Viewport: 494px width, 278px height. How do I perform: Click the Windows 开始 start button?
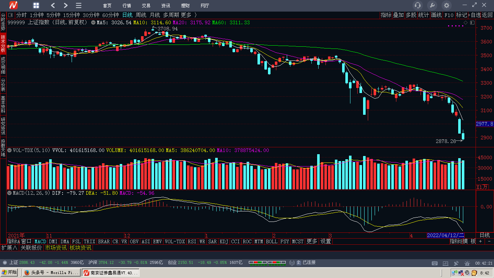[10, 273]
